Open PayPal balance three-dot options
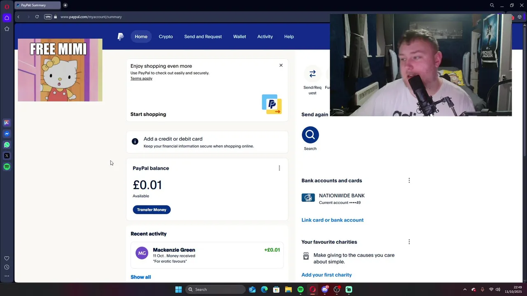The width and height of the screenshot is (527, 296). (279, 168)
